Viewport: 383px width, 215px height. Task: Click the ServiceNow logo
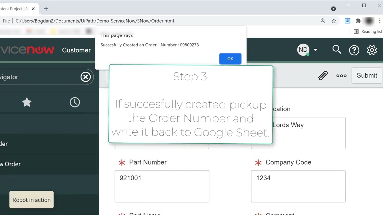(x=27, y=50)
